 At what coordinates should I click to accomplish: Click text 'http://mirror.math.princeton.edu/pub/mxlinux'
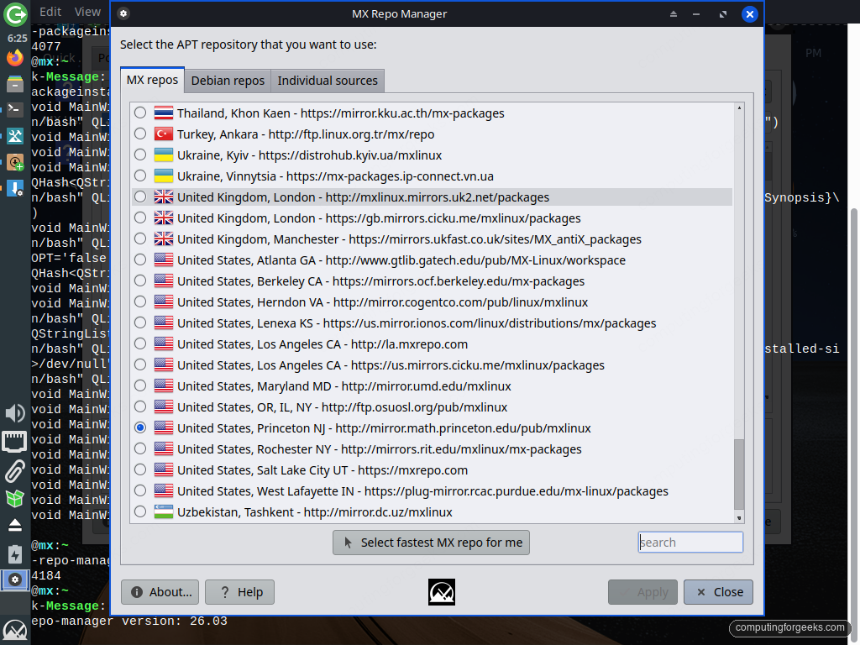(x=463, y=428)
